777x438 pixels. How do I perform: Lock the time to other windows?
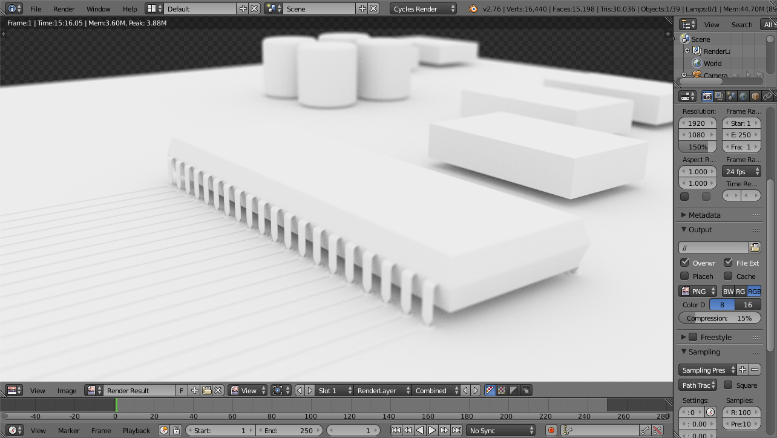point(176,430)
